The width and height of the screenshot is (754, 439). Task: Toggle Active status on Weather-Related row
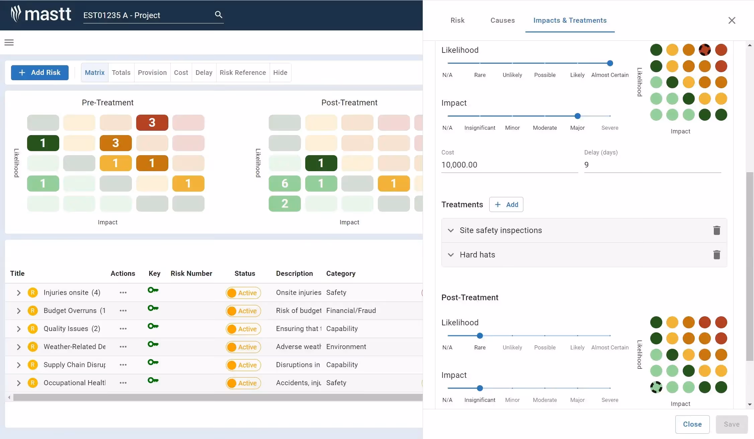tap(243, 347)
